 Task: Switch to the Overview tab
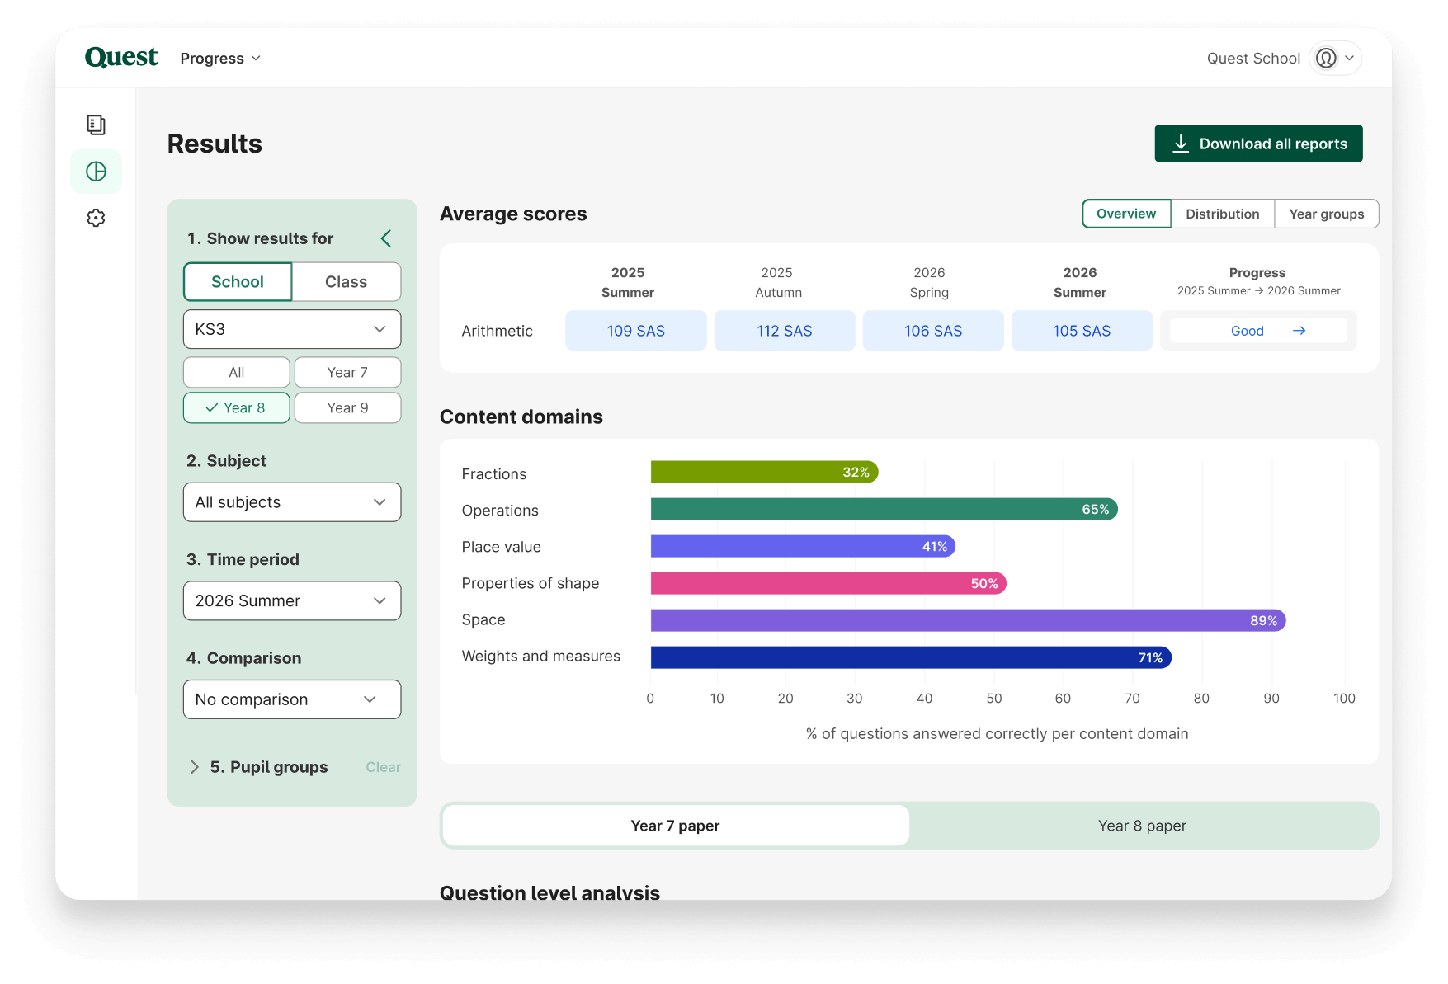[1126, 214]
